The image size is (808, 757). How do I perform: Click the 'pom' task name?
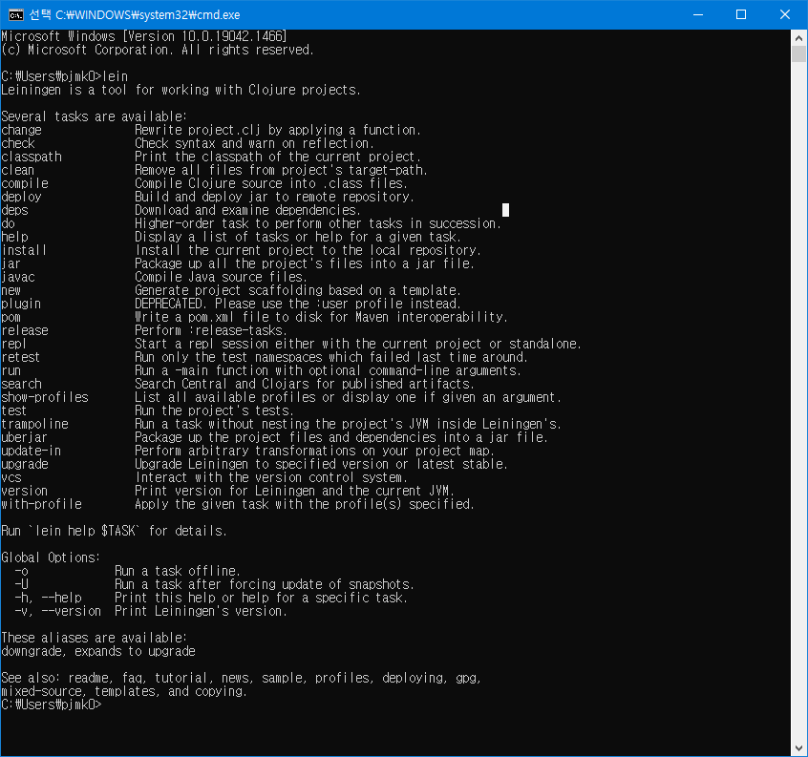[11, 317]
